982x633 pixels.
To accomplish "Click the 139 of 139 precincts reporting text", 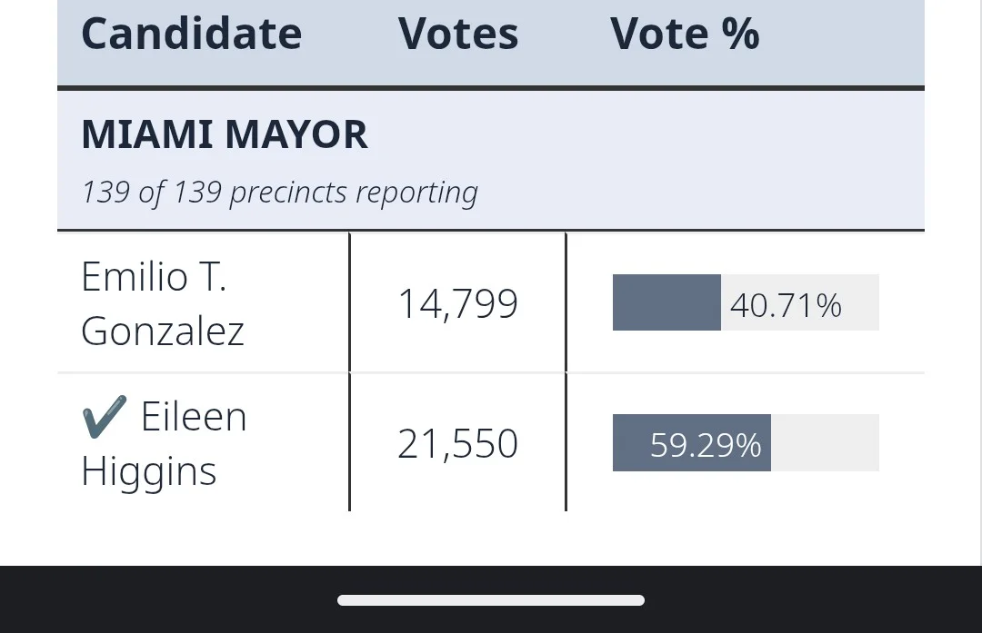I will coord(279,193).
